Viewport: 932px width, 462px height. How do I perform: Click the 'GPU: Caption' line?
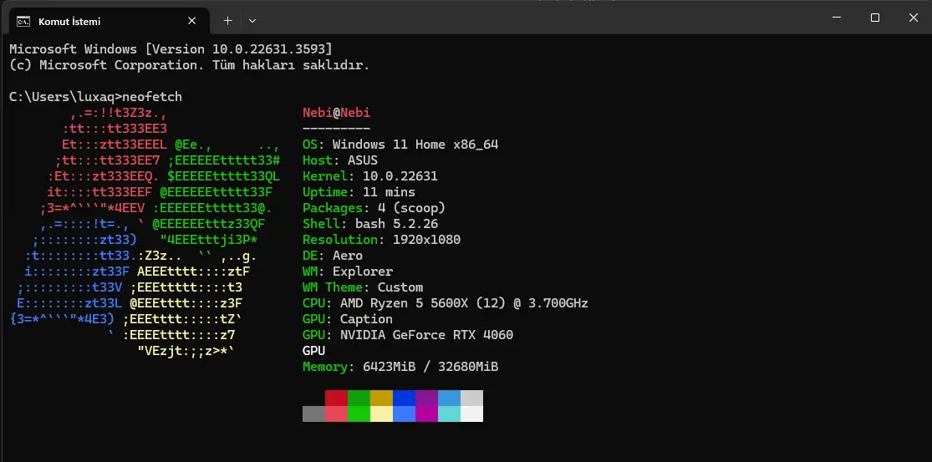coord(348,319)
